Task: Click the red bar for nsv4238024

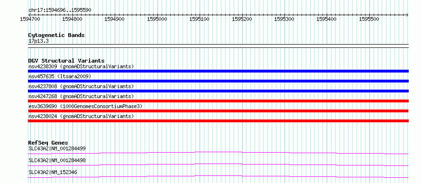Action: [218, 121]
